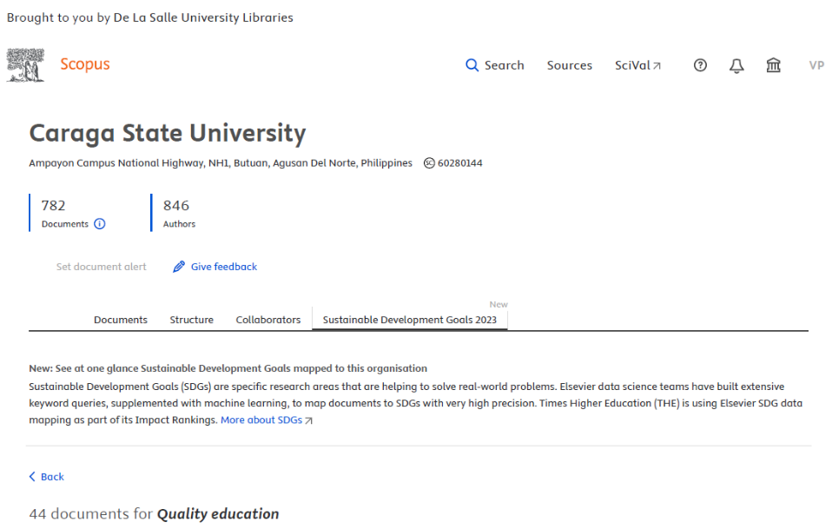Viewport: 832px width, 529px height.
Task: Select Sustainable Development Goals 2023 tab
Action: pos(409,320)
